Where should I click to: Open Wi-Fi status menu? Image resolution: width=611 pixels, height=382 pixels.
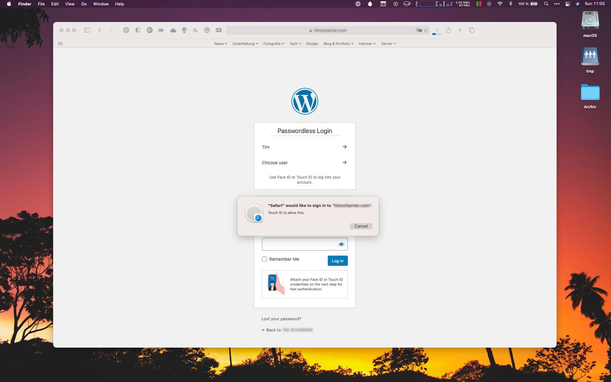point(500,4)
